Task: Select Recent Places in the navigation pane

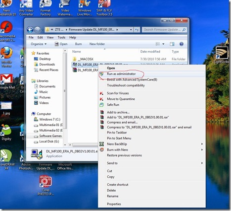Action: click(46, 70)
